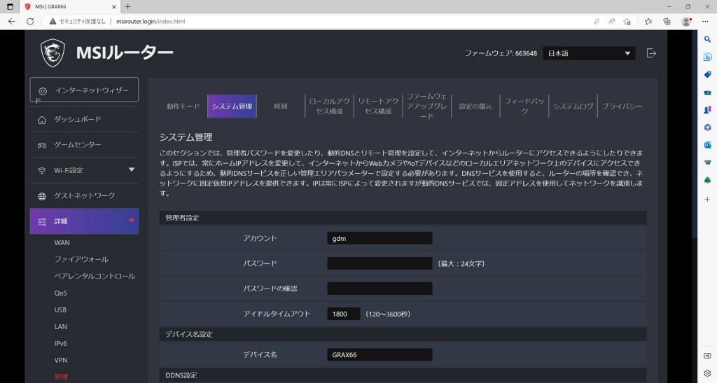The image size is (717, 383).
Task: Open the browser collections icon
Action: click(667, 22)
